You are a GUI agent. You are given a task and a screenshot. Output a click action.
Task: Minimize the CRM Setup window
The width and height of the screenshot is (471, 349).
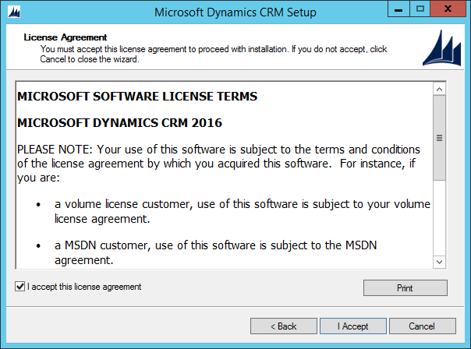(x=398, y=9)
